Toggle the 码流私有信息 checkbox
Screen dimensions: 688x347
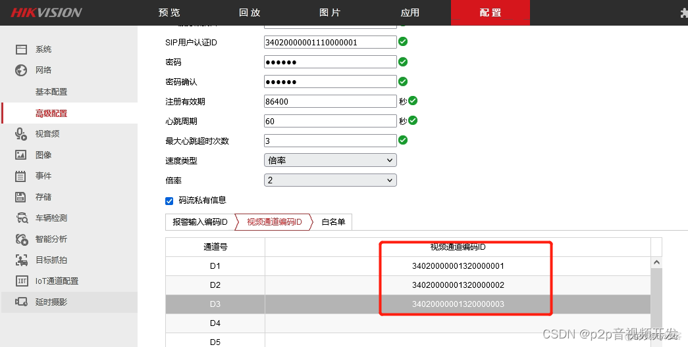point(169,201)
